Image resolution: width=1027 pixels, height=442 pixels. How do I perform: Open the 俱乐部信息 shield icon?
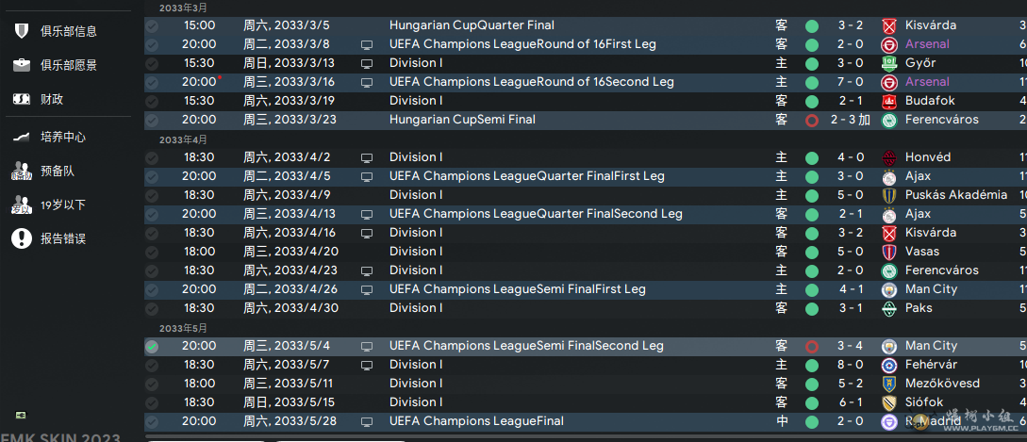22,31
